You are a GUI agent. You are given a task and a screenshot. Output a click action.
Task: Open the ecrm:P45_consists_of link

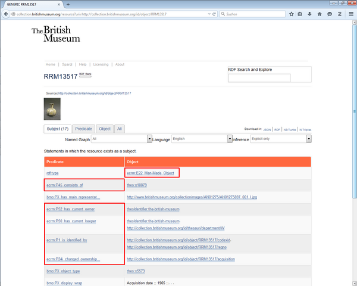(x=65, y=185)
